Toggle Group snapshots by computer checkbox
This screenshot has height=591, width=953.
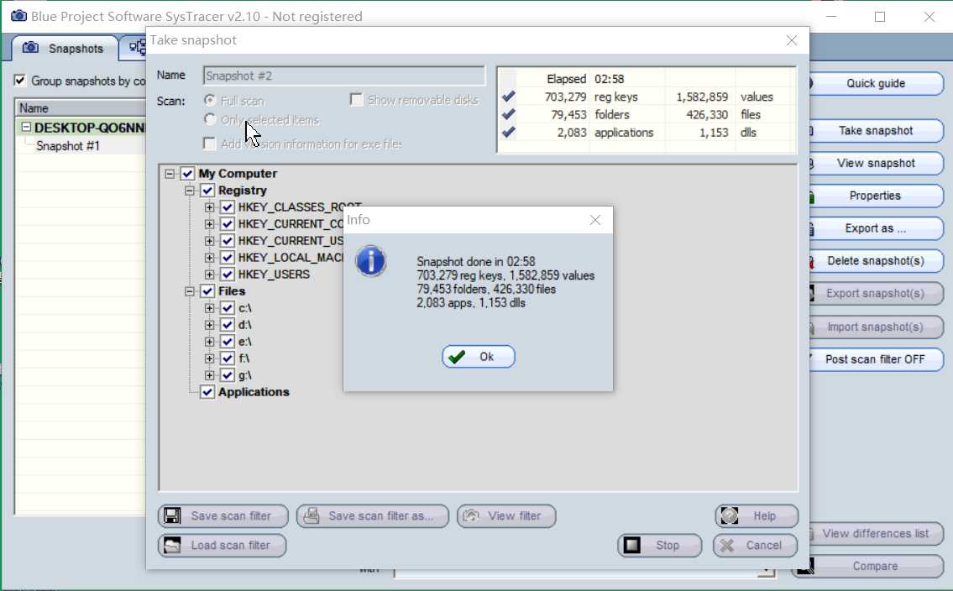pyautogui.click(x=20, y=81)
